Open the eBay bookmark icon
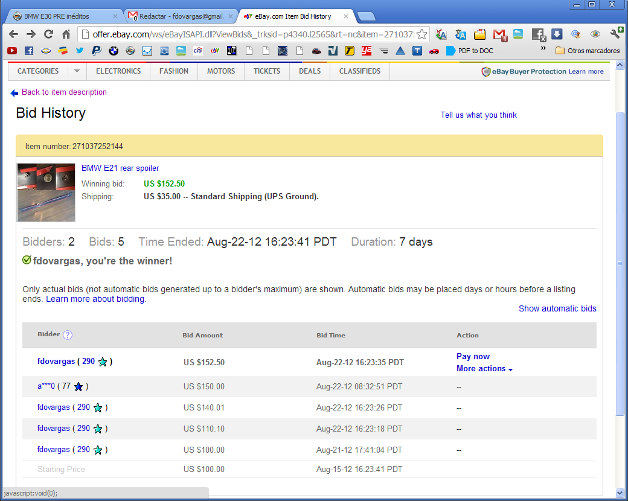The height and width of the screenshot is (501, 628). click(x=215, y=51)
